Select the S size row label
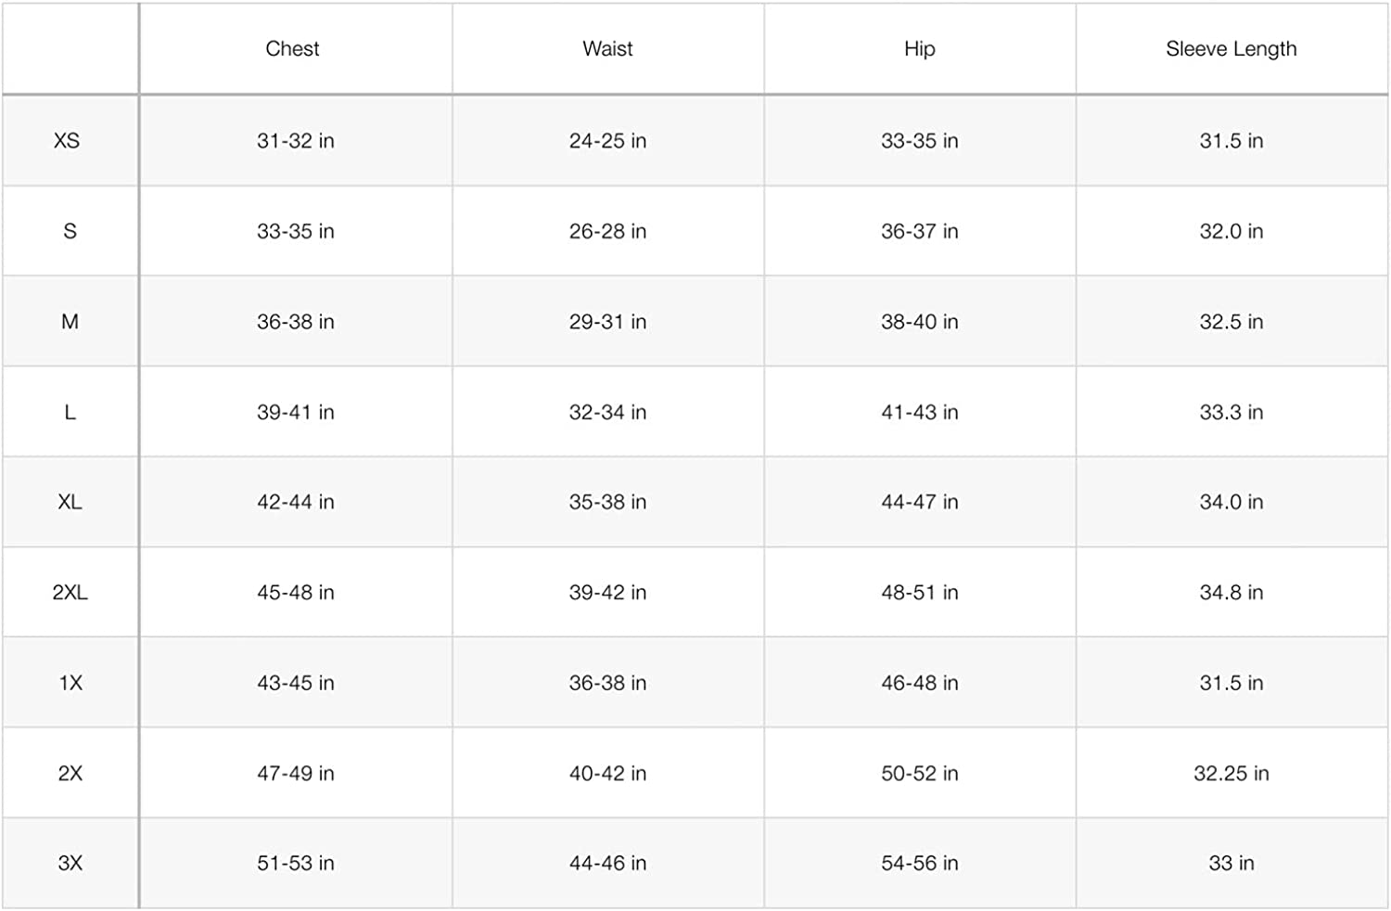 coord(70,231)
